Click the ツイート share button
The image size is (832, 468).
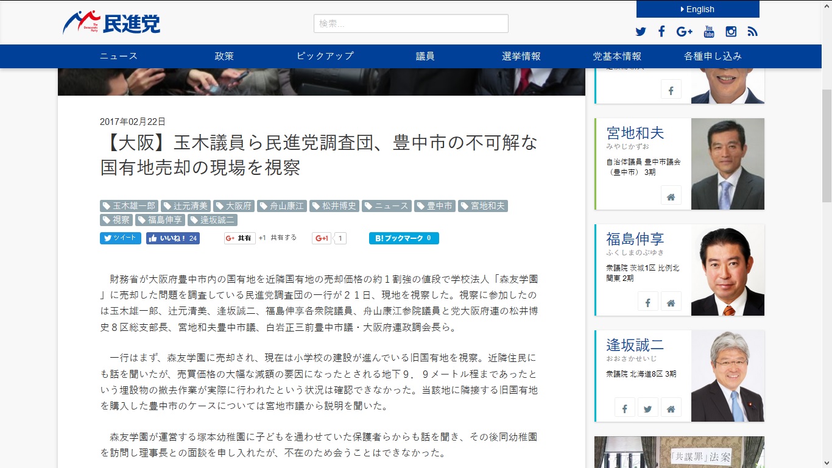[120, 238]
